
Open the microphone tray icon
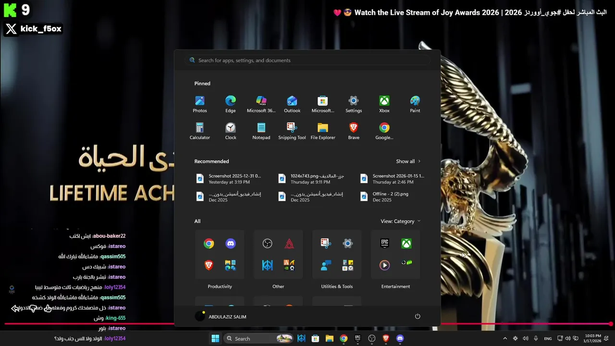point(536,338)
